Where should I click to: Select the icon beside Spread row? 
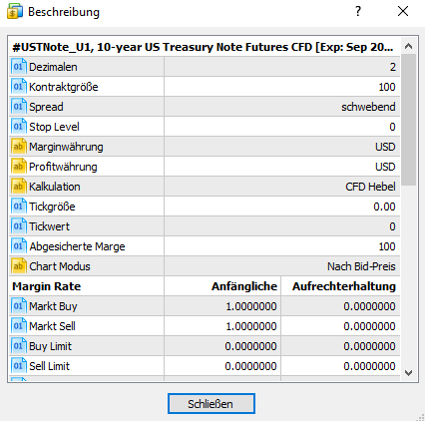(18, 107)
